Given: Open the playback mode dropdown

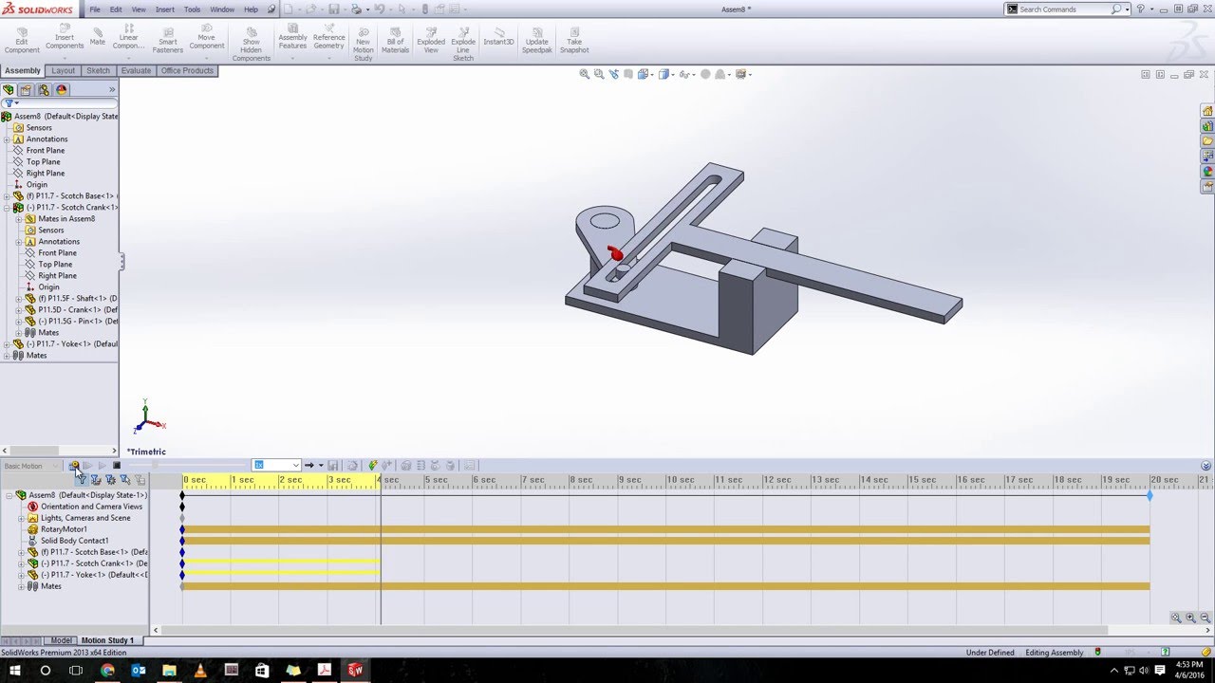Looking at the screenshot, I should (321, 466).
